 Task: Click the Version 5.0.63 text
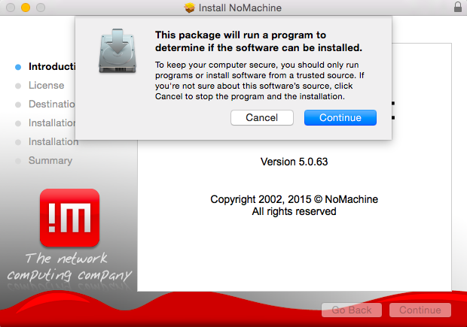coord(294,162)
